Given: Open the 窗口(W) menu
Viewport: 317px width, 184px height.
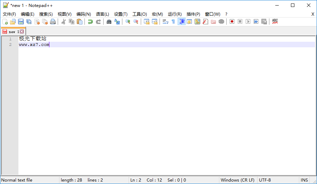Looking at the screenshot, I should [x=212, y=14].
